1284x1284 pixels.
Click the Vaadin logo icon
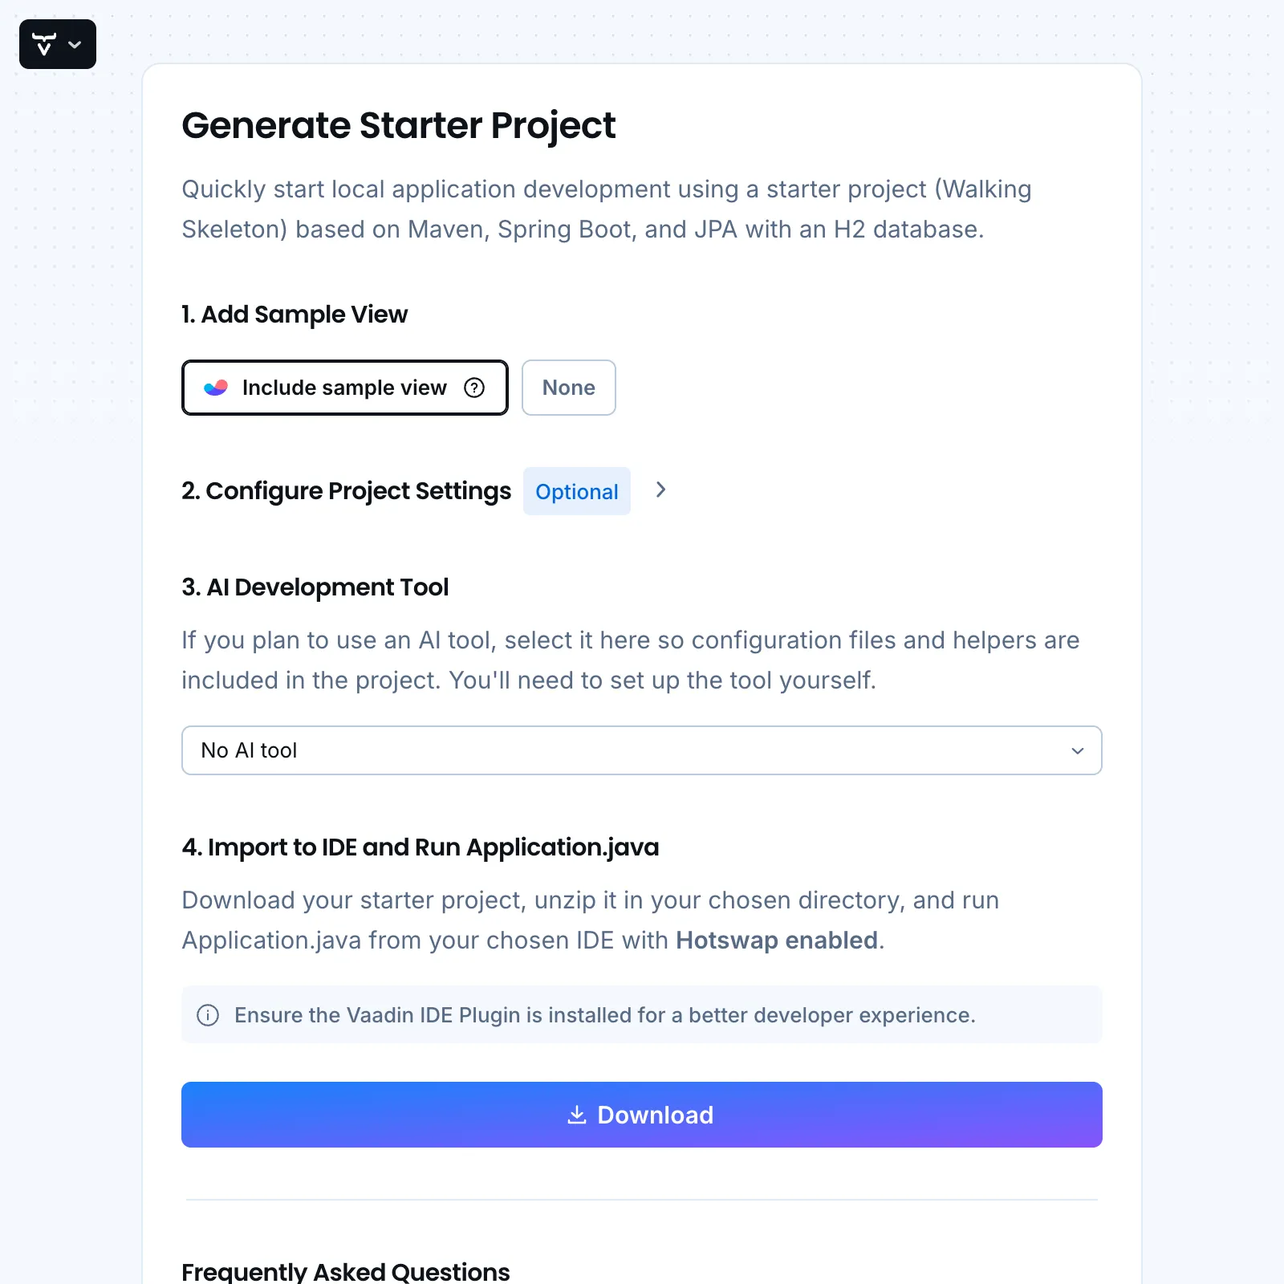pos(44,44)
